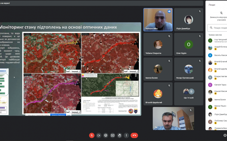Screen dimensions: 227x141
Task: Focus the 'Пошук людей' search field
Action: (217, 28)
